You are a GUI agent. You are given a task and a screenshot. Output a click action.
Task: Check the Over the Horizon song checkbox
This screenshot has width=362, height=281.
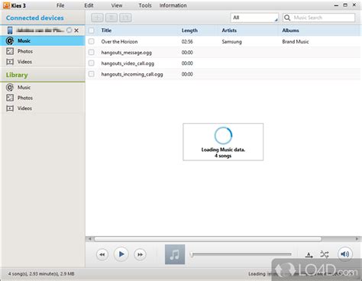click(91, 41)
